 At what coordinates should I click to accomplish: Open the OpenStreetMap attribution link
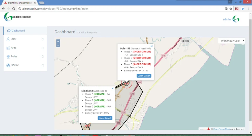pos(221,129)
